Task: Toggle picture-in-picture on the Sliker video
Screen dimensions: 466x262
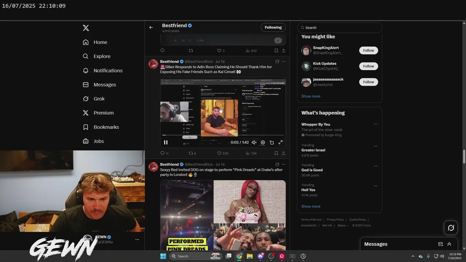Action: coord(272,143)
